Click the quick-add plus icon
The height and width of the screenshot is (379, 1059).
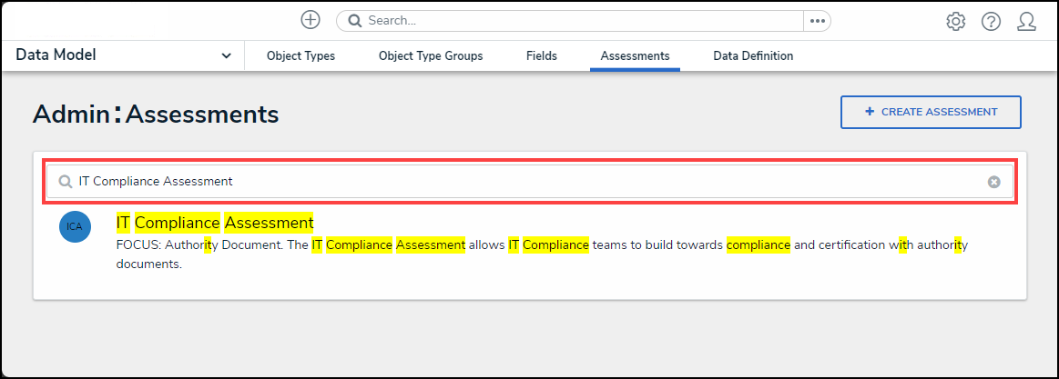(311, 20)
